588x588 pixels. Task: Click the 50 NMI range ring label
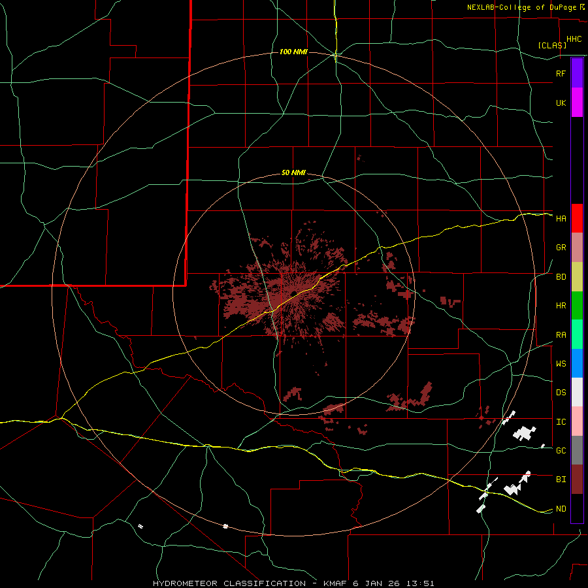click(293, 173)
